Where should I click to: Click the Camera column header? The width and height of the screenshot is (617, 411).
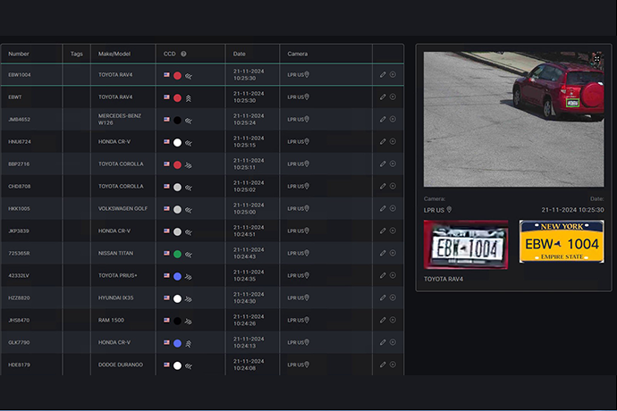click(297, 54)
